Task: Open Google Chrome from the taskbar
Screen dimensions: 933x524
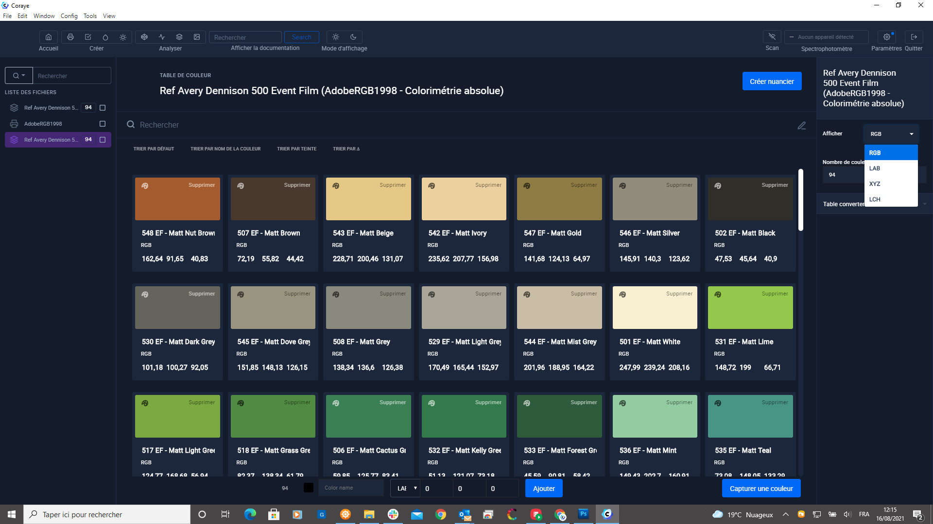Action: point(441,514)
